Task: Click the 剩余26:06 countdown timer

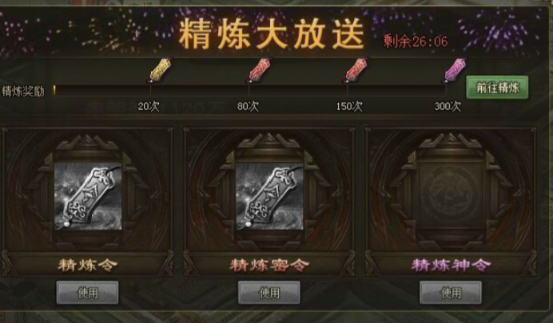Action: pos(416,41)
